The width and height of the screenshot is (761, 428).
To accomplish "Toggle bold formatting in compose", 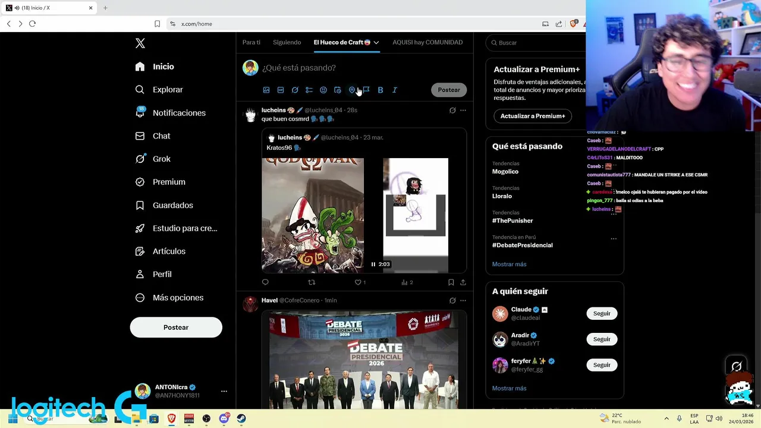I will [380, 90].
